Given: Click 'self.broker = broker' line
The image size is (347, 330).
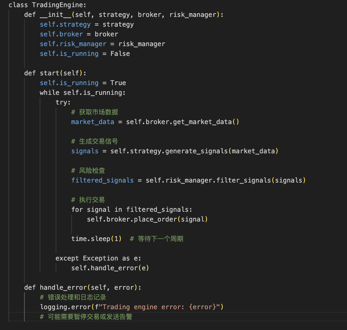Looking at the screenshot, I should coord(79,34).
